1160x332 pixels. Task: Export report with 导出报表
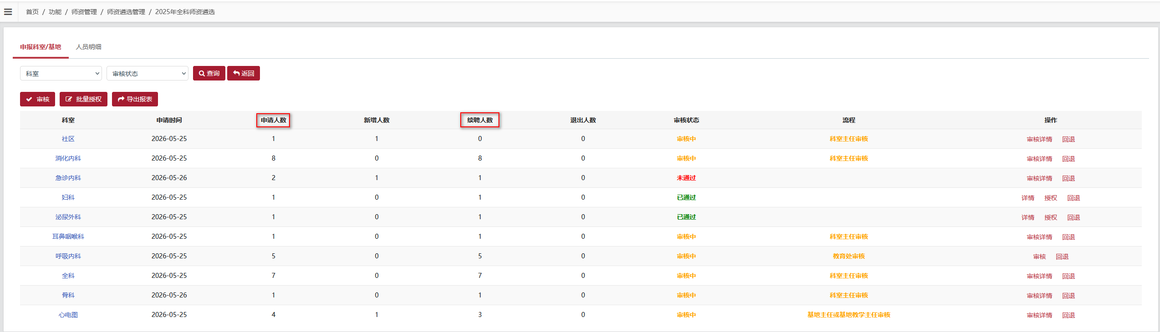tap(135, 99)
